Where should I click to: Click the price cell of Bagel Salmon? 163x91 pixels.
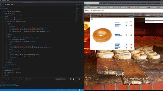click(x=126, y=48)
